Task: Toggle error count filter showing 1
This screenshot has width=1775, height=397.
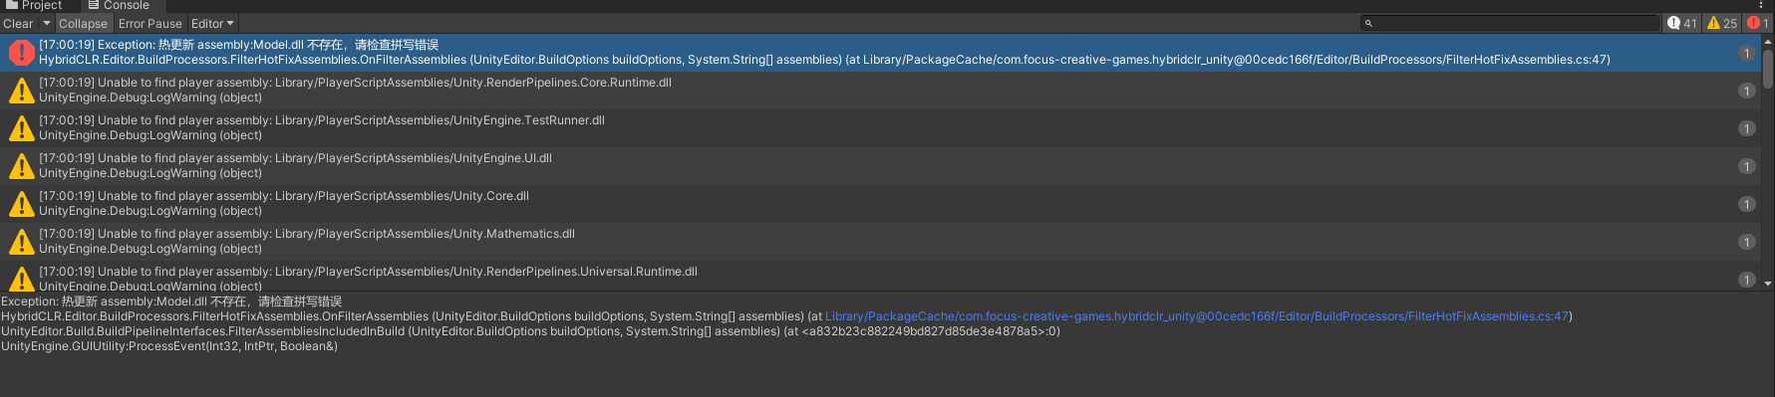Action: (1757, 23)
